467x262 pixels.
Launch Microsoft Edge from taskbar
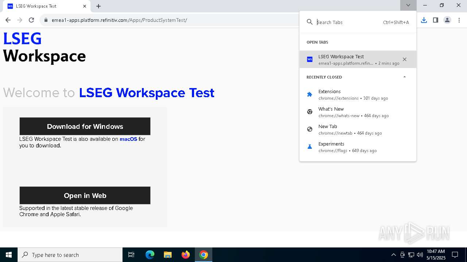pos(150,255)
